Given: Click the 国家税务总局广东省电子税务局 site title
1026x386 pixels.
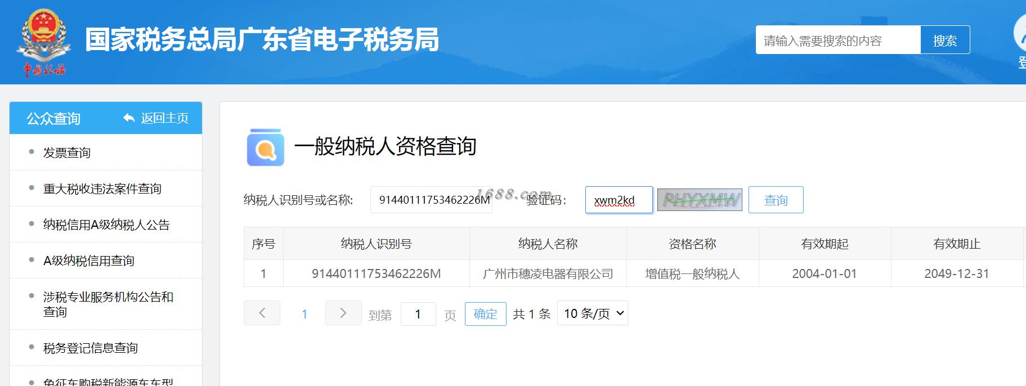Looking at the screenshot, I should click(x=262, y=40).
